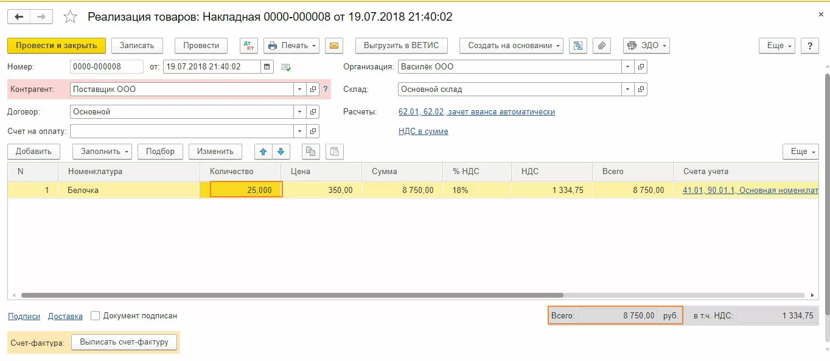Select % НДС cell 18%
The height and width of the screenshot is (361, 830).
tap(477, 190)
